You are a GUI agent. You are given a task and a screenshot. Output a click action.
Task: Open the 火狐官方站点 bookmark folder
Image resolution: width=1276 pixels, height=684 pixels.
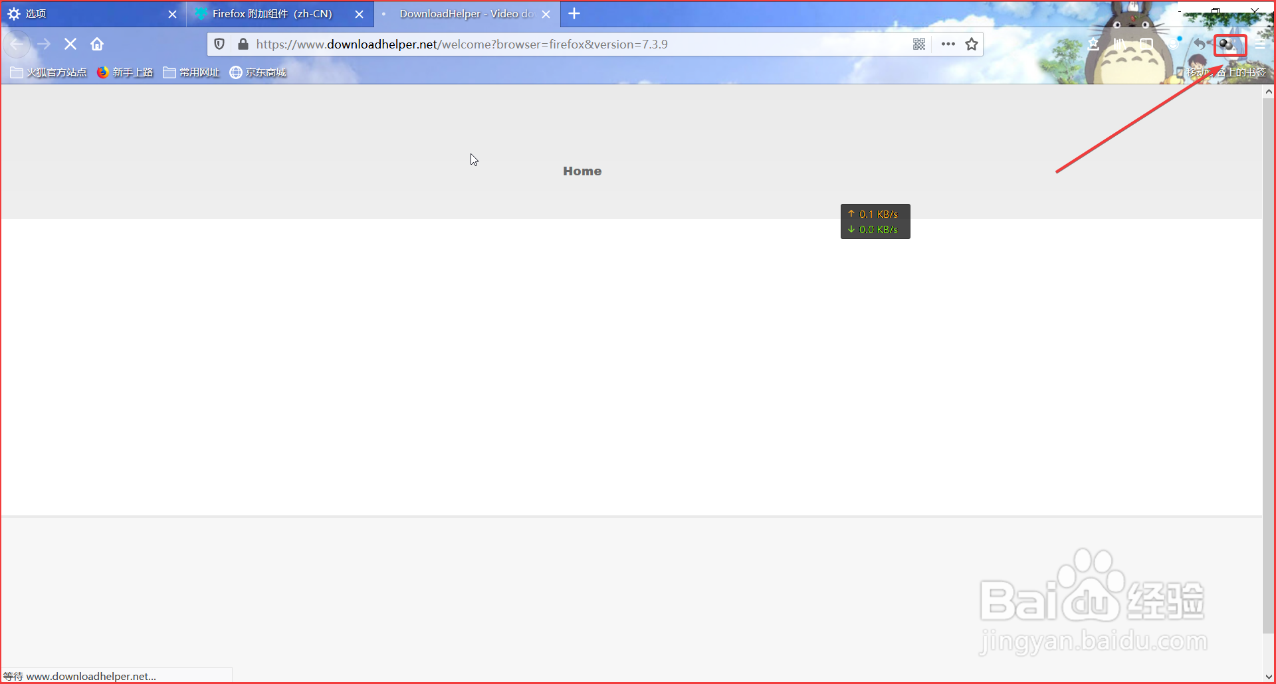pyautogui.click(x=49, y=72)
